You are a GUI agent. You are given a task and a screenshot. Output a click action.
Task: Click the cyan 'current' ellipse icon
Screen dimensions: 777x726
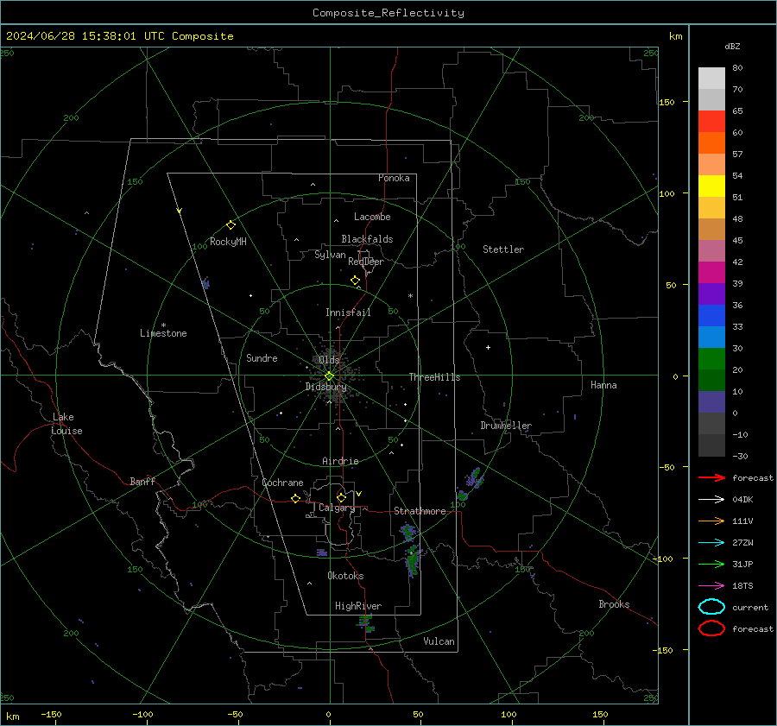[711, 607]
